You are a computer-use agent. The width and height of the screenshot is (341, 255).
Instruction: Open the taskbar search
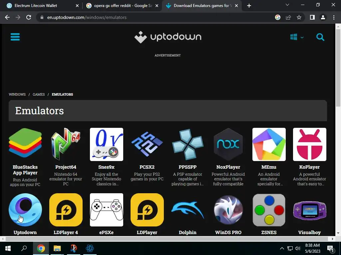pyautogui.click(x=24, y=248)
